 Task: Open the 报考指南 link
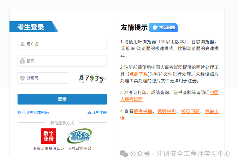click(x=143, y=111)
